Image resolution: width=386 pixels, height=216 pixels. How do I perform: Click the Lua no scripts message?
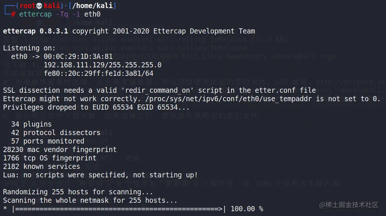coord(100,175)
